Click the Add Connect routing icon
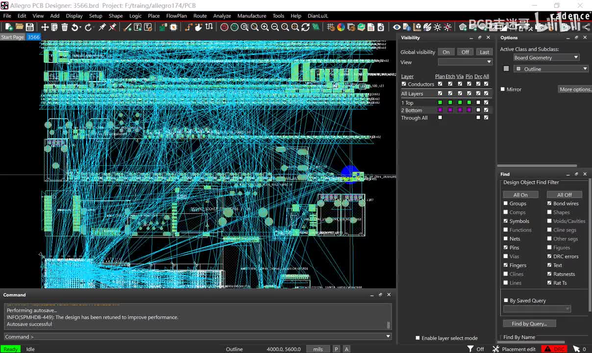This screenshot has width=592, height=353. [x=188, y=27]
